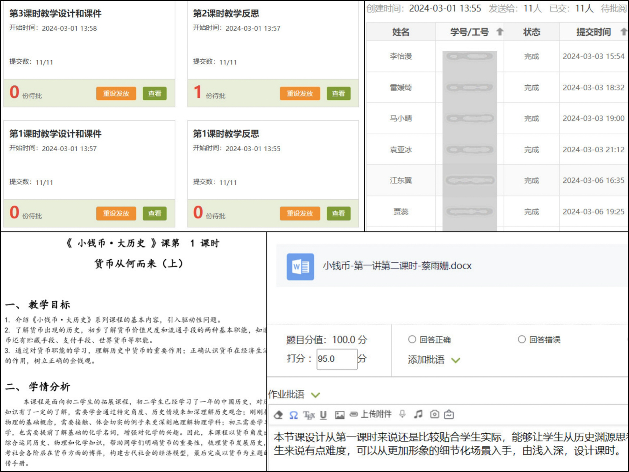Screen dimensions: 629x472
Task: Open the TeX formula editor icon
Action: click(309, 415)
